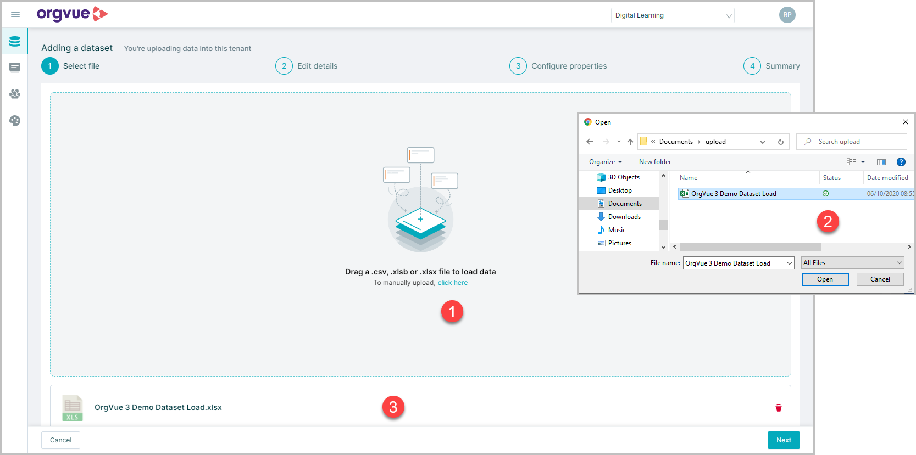Screen dimensions: 916x455
Task: Open the Digital Learning tenant dropdown
Action: tap(673, 15)
